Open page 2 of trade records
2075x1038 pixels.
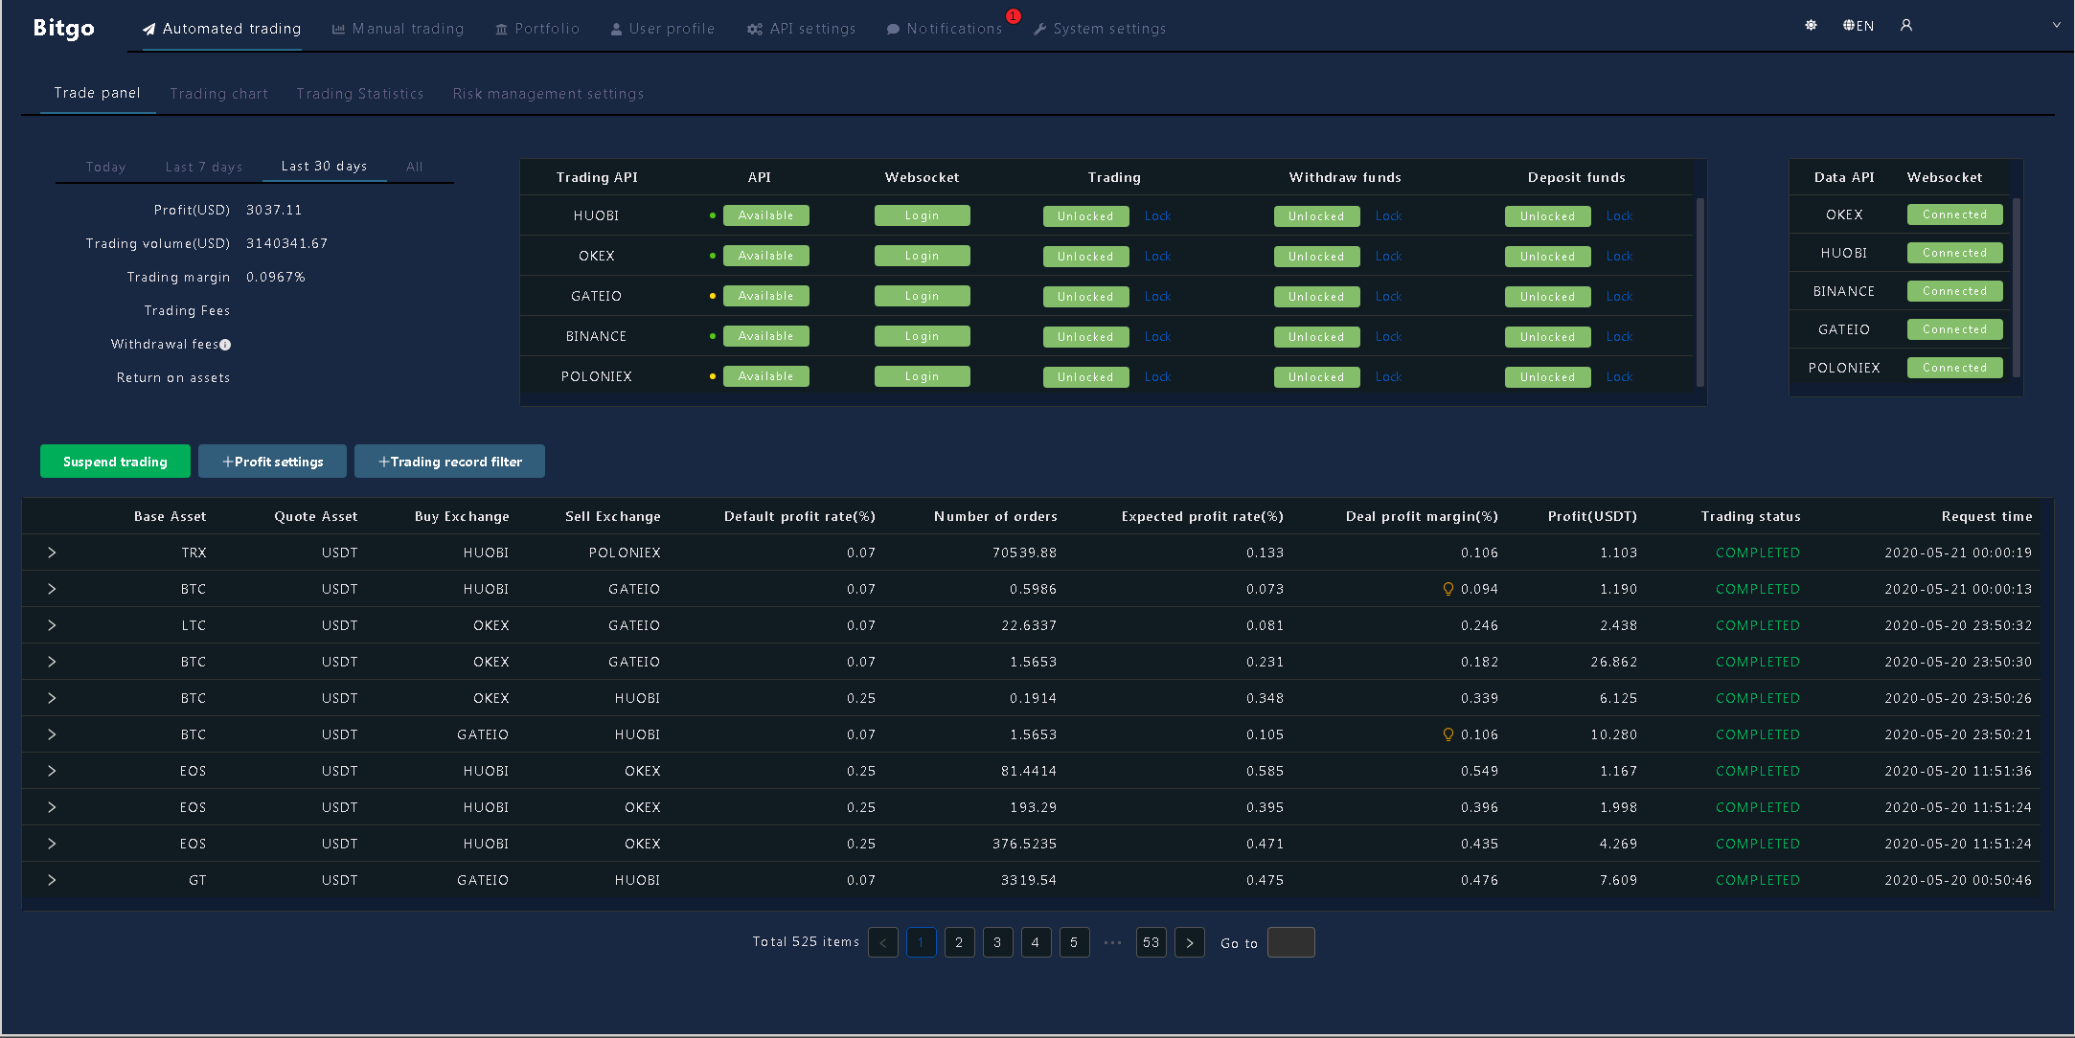click(x=960, y=942)
